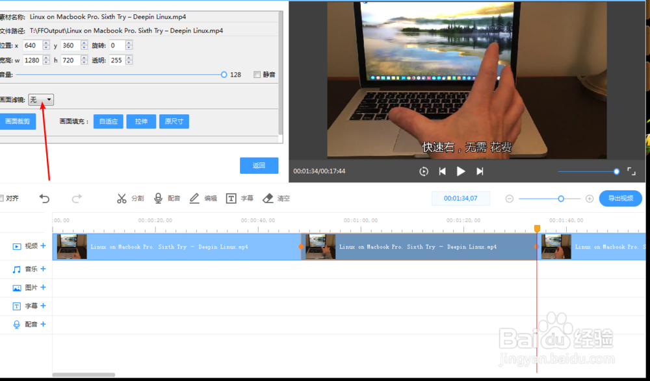Enable the 静音 mute checkbox
Viewport: 650px width, 381px height.
coord(257,75)
